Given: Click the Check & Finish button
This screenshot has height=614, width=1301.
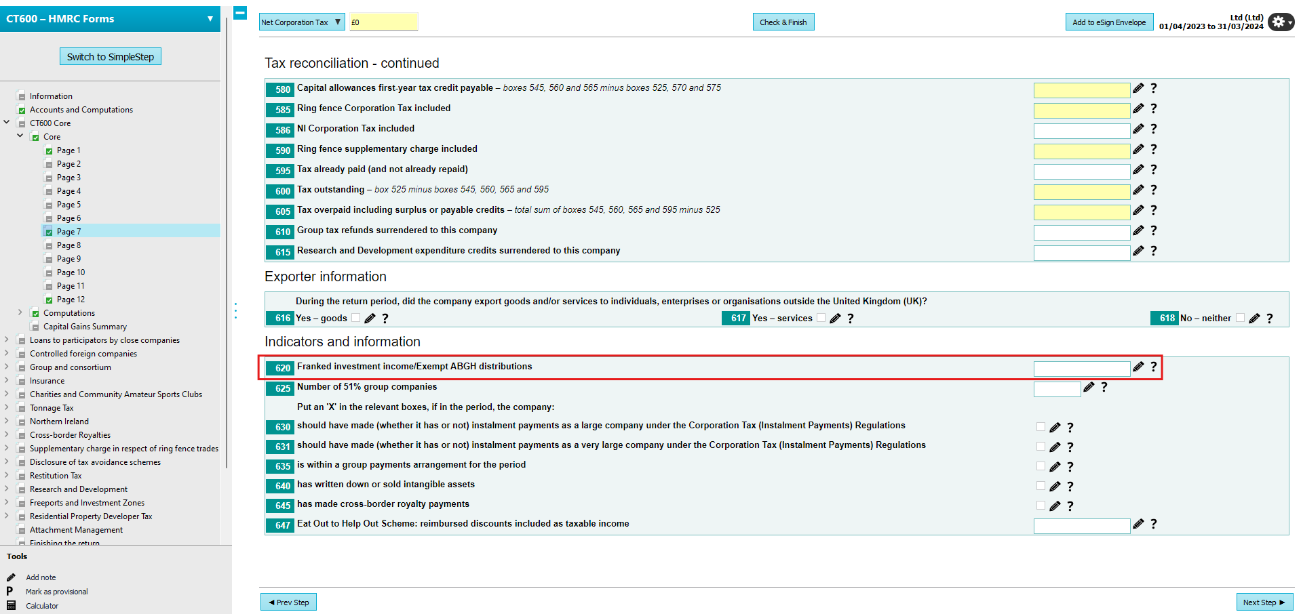Looking at the screenshot, I should (x=783, y=22).
